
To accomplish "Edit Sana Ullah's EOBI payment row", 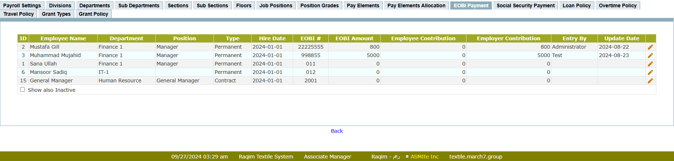I will (650, 64).
